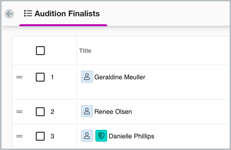231x150 pixels.
Task: Click row number 3
Action: click(52, 136)
